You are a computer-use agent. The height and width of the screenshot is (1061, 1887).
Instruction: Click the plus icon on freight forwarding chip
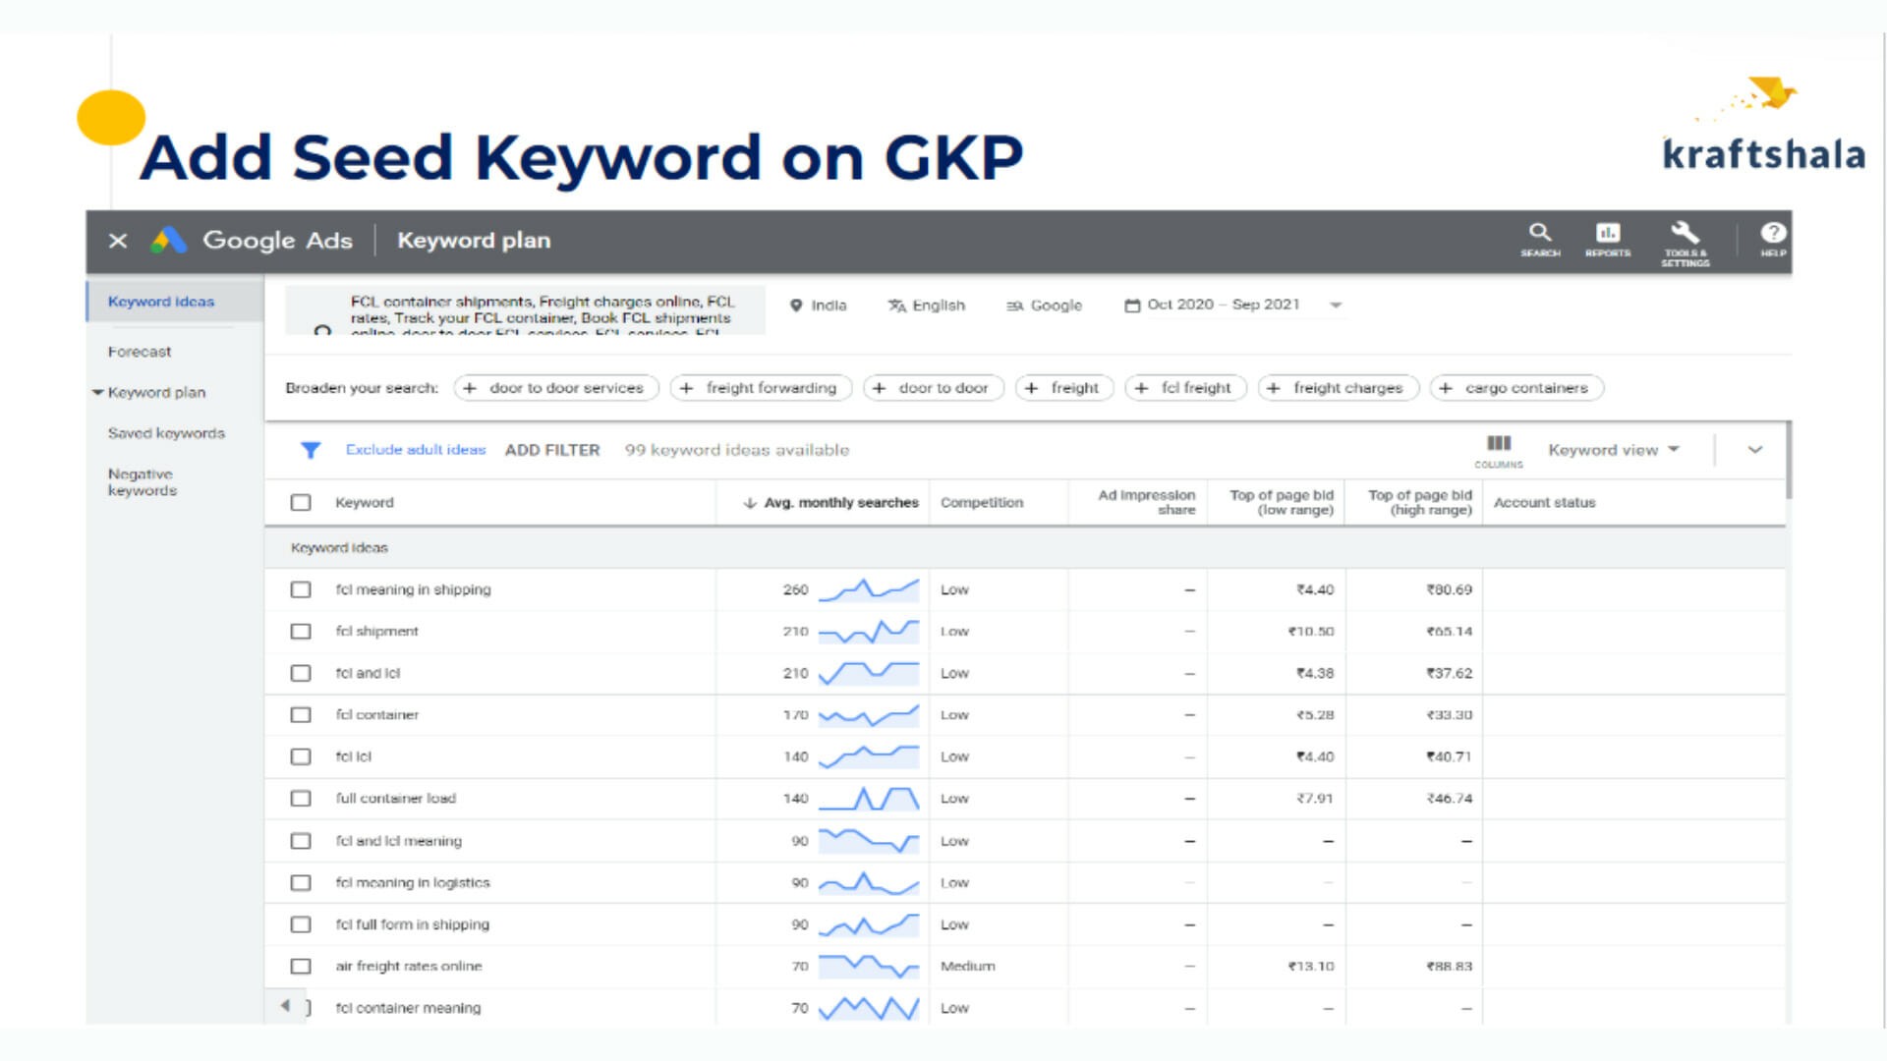tap(686, 388)
